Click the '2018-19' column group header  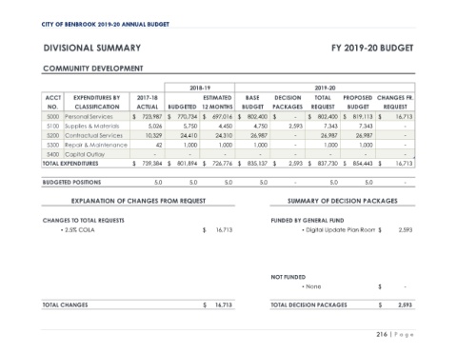(200, 88)
